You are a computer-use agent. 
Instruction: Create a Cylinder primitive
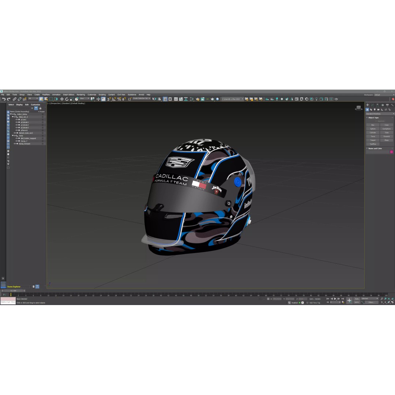(x=373, y=132)
